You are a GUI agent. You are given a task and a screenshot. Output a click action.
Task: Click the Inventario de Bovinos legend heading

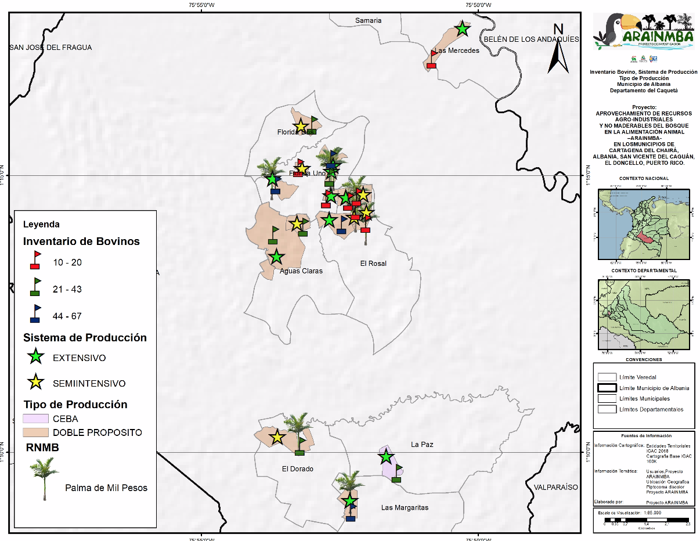(81, 241)
